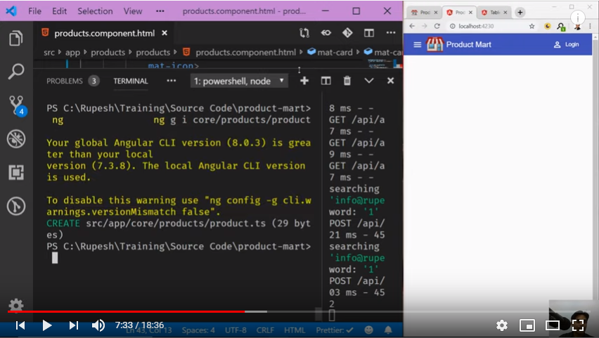Switch to the PROBLEMS tab
Screen dimensions: 599x338
point(65,81)
